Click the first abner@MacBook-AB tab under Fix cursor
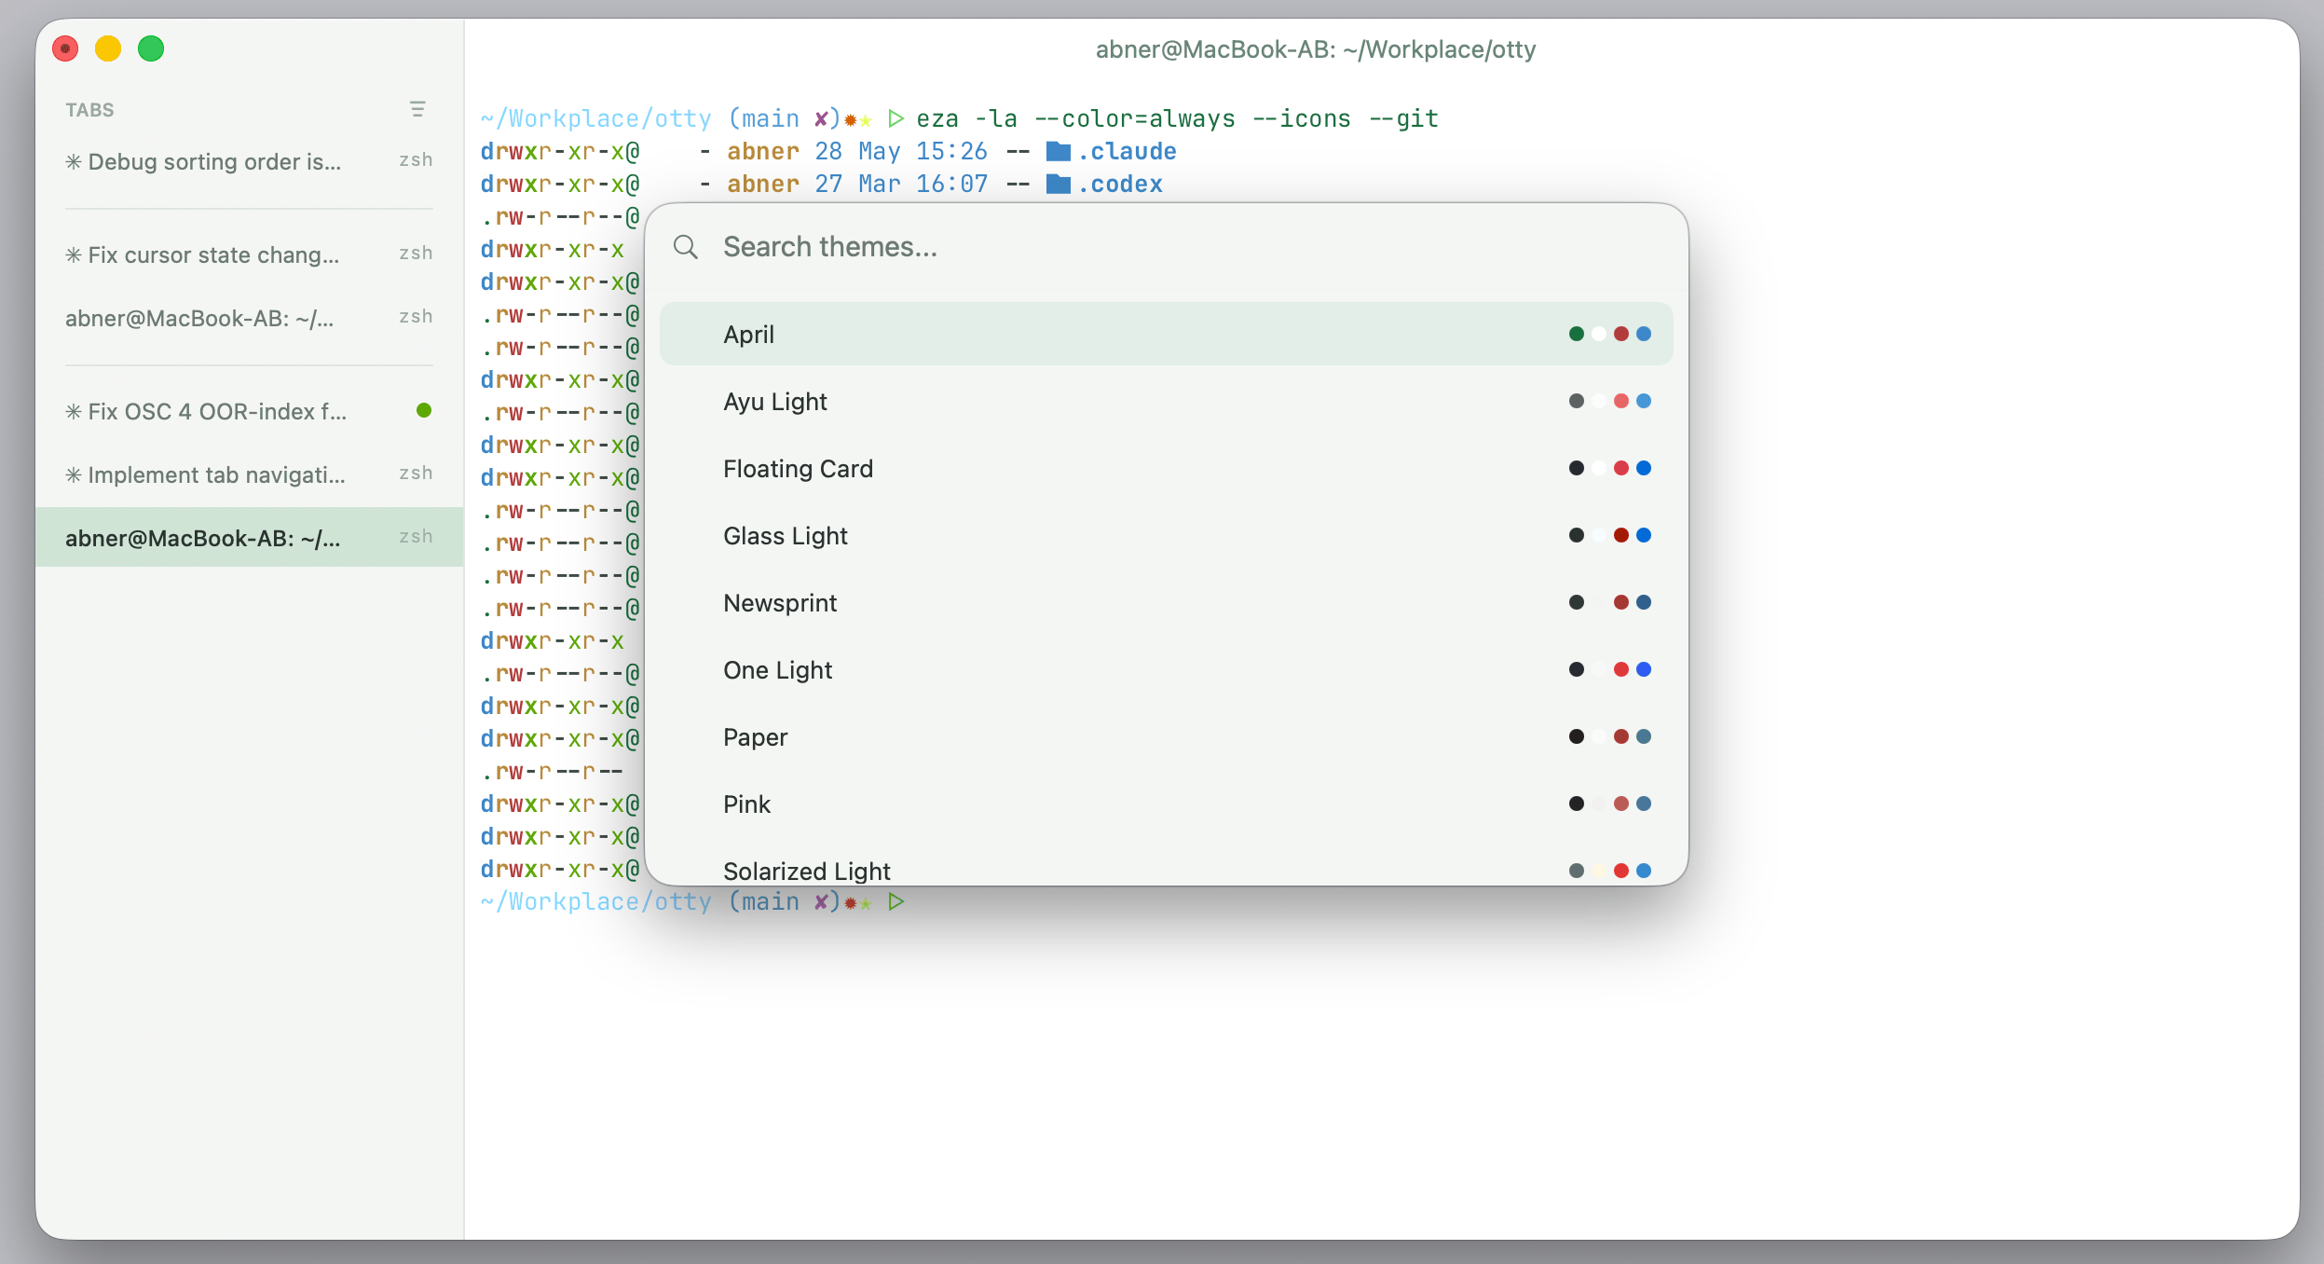 pos(250,318)
